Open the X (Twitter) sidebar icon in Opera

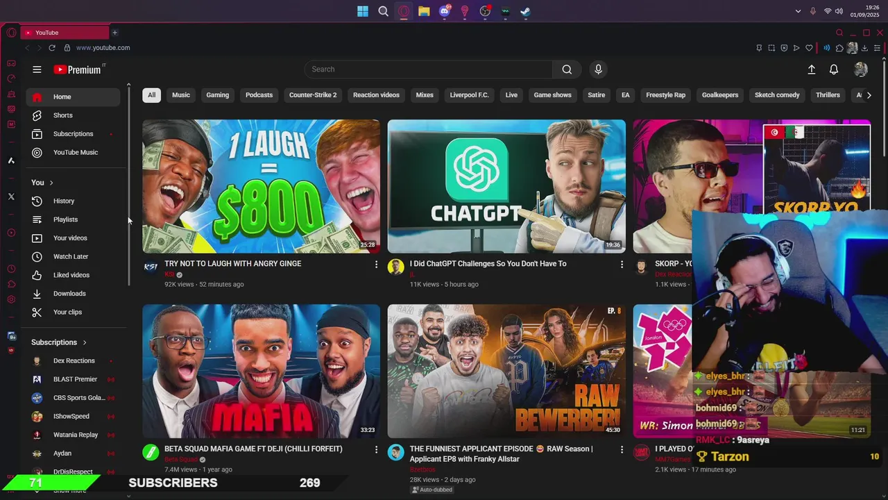point(11,197)
